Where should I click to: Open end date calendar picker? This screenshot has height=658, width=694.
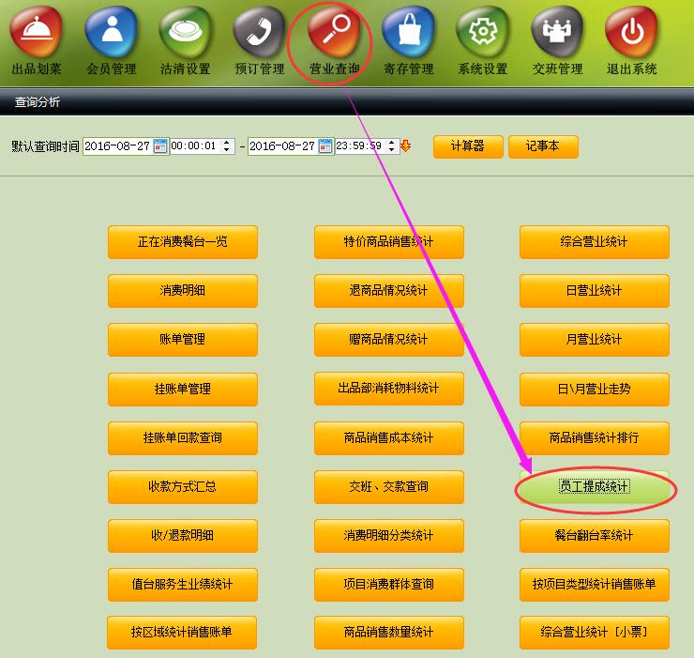point(325,145)
